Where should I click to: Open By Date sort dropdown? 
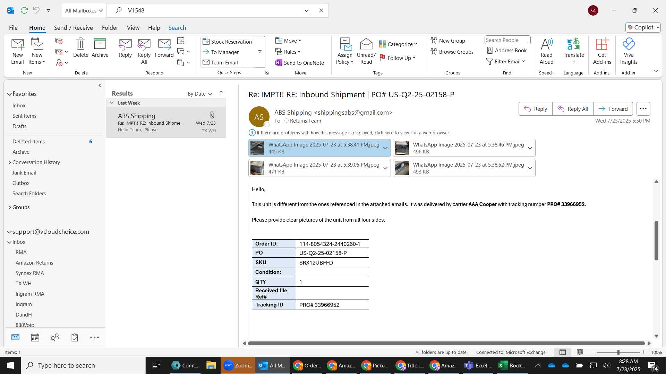(x=200, y=94)
